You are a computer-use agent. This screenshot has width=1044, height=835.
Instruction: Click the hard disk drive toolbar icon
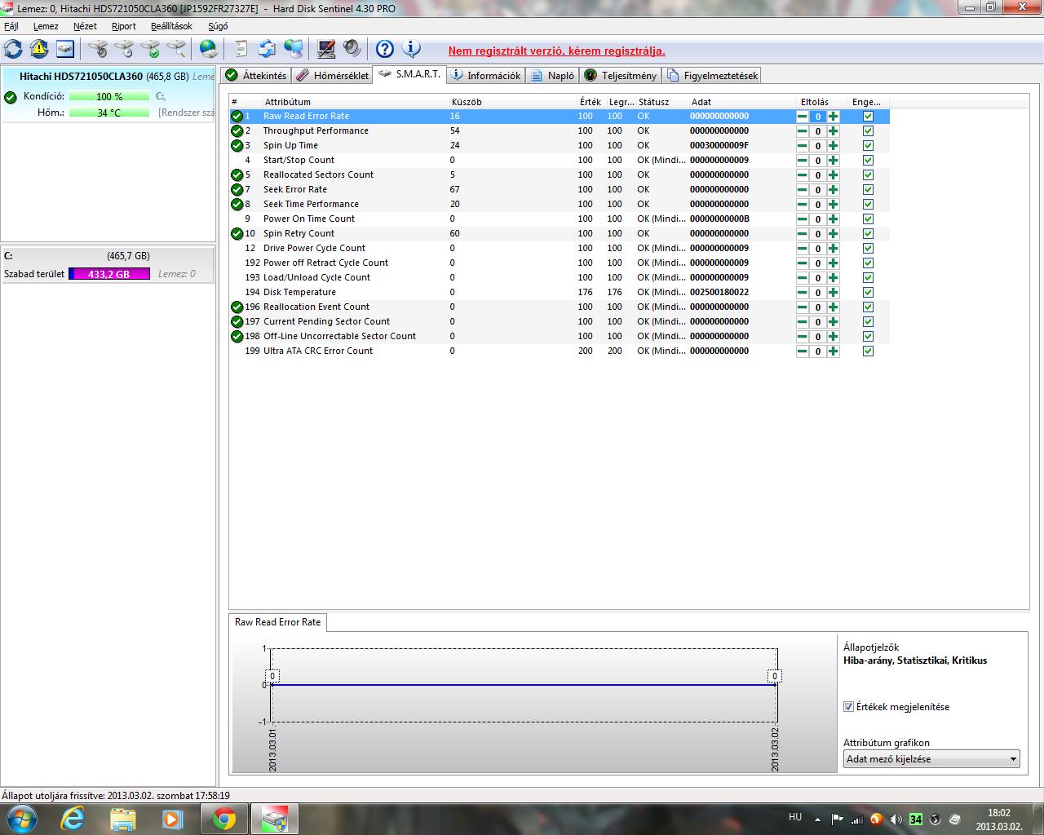coord(65,49)
